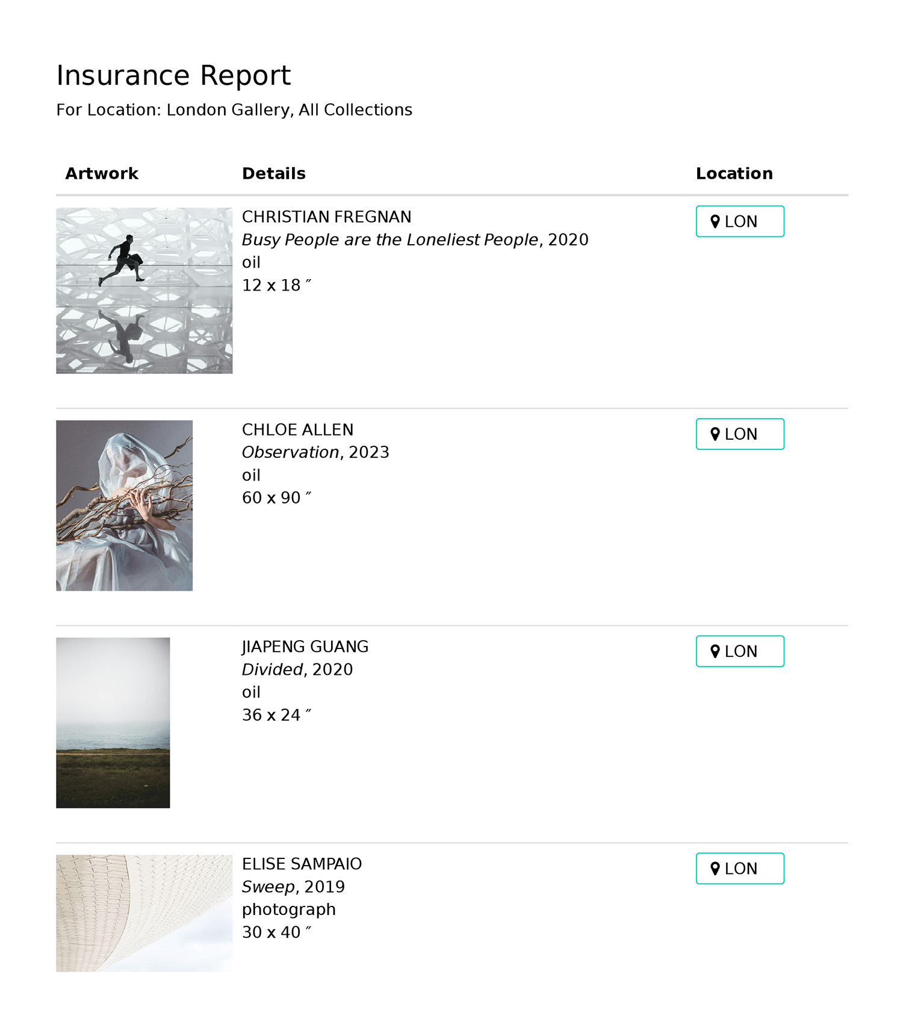Image resolution: width=903 pixels, height=1034 pixels.
Task: Click the Location column header
Action: pyautogui.click(x=734, y=174)
